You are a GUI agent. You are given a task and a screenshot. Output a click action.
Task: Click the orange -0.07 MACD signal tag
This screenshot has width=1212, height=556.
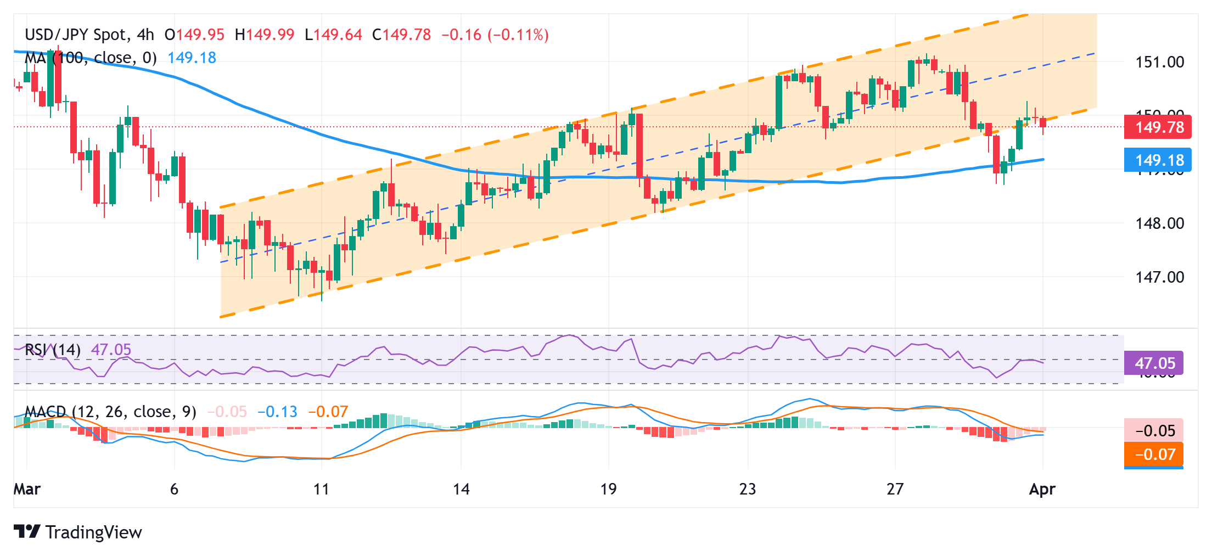(1154, 454)
